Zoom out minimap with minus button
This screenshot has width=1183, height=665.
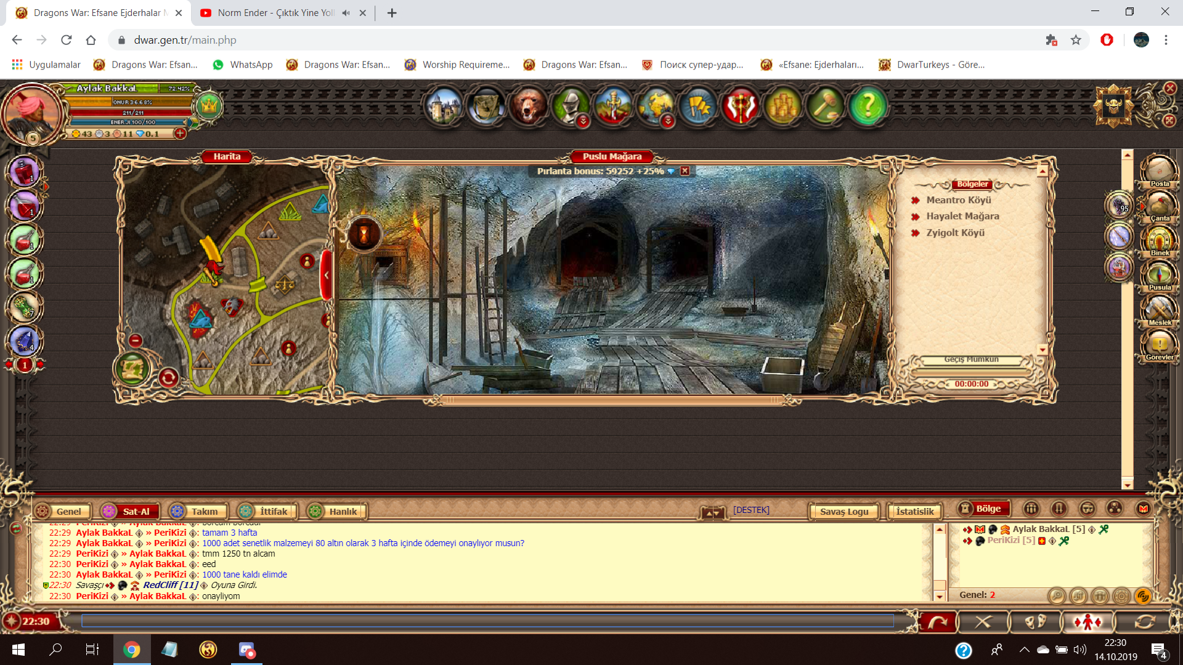point(136,340)
